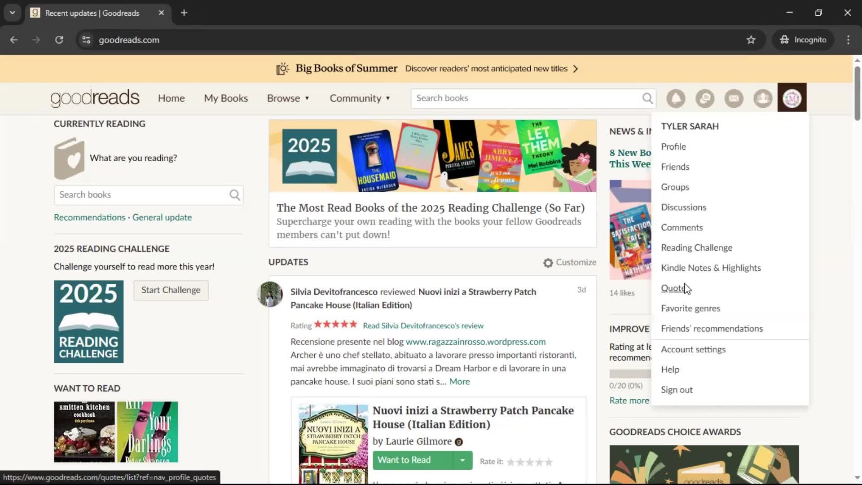This screenshot has height=485, width=862.
Task: Click the Customize gear icon
Action: click(548, 263)
